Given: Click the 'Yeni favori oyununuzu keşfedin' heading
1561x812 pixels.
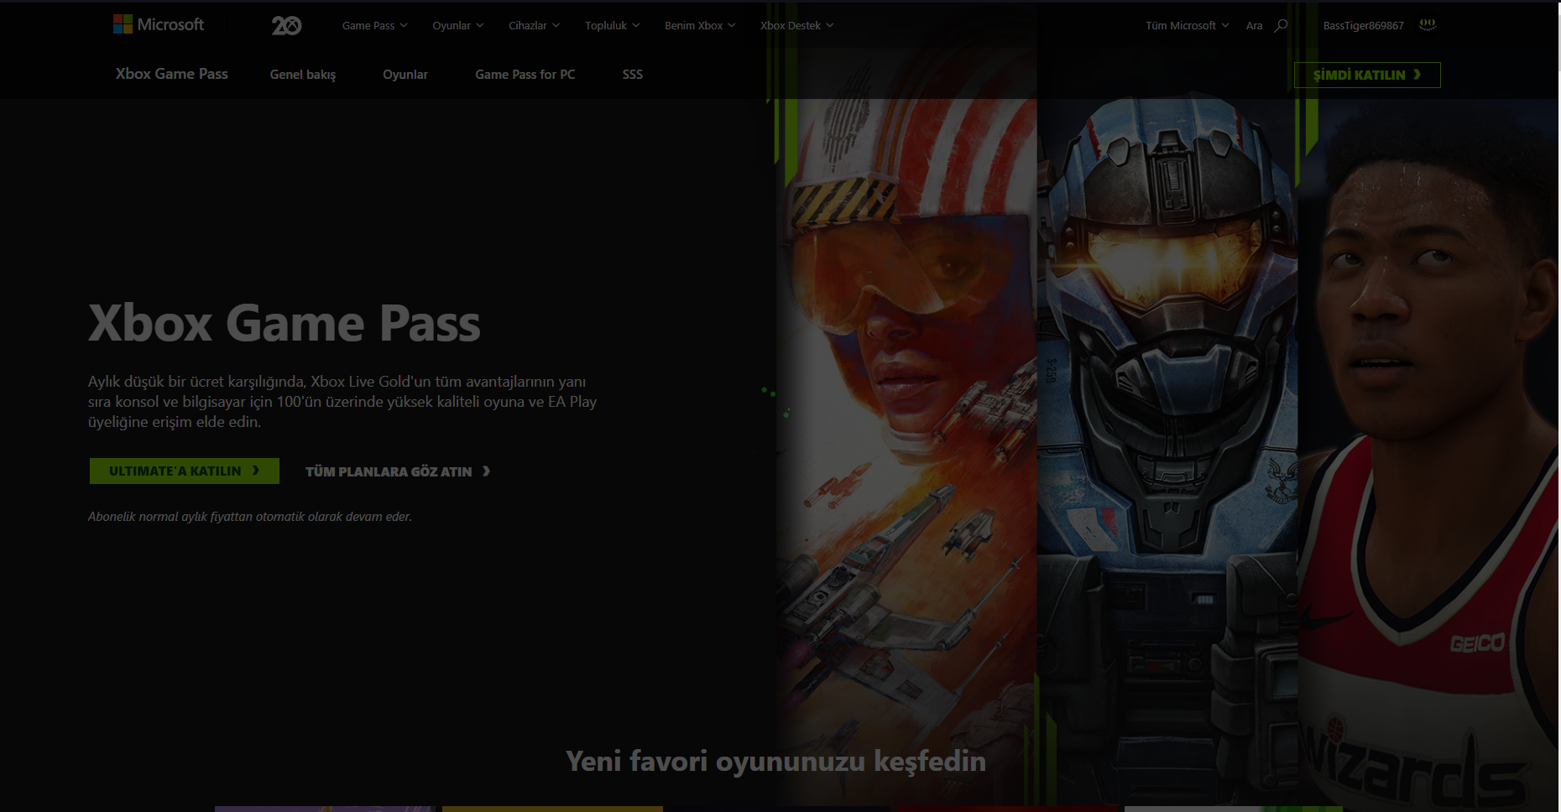Looking at the screenshot, I should 776,762.
